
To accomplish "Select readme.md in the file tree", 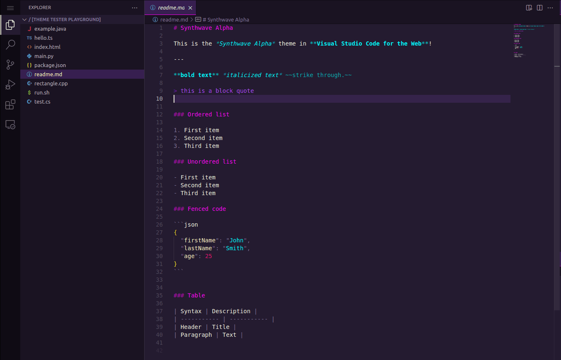I will pos(82,75).
